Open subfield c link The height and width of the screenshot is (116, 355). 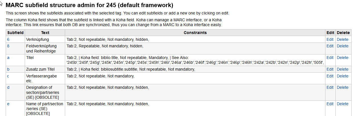click(8, 76)
